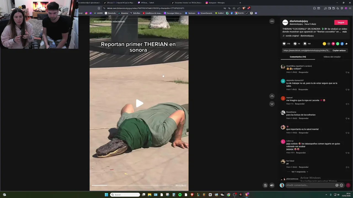Toggle autoscroll icon beside volume

tap(265, 185)
